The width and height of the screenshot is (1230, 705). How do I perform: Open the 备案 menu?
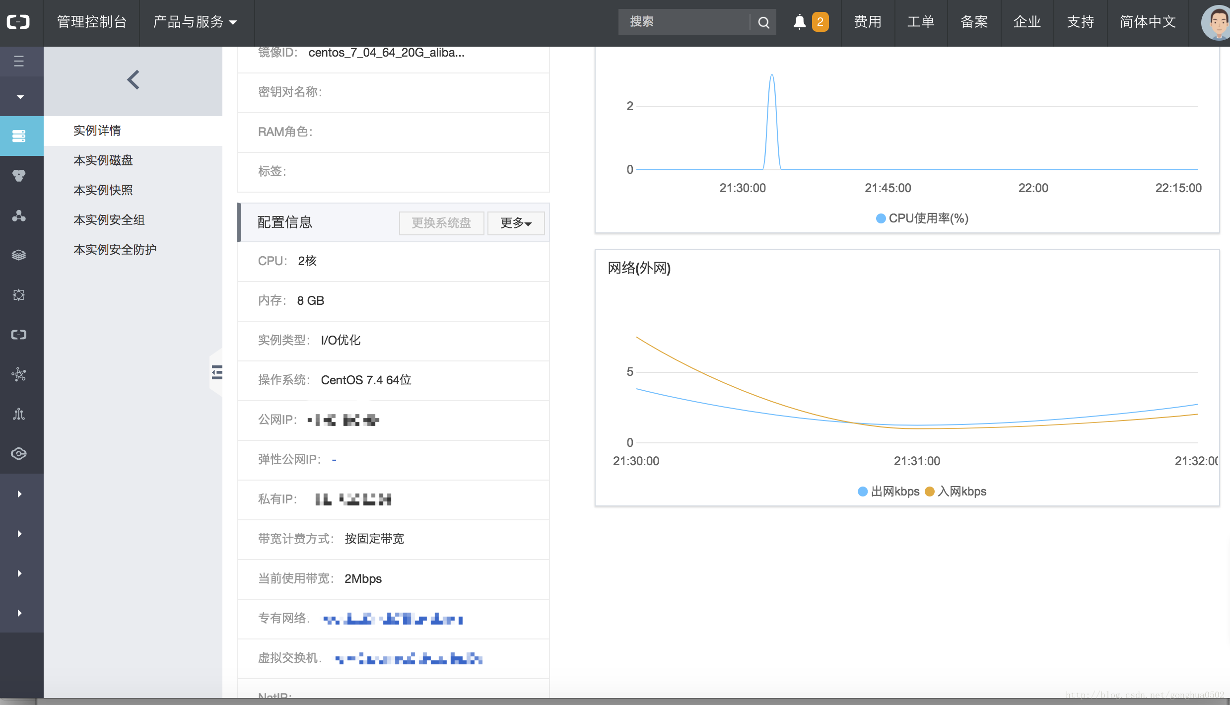[x=974, y=22]
